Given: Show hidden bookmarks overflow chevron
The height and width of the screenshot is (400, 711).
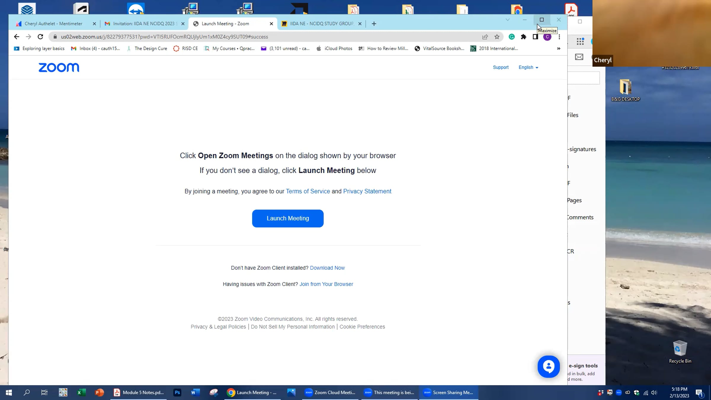Looking at the screenshot, I should click(558, 48).
